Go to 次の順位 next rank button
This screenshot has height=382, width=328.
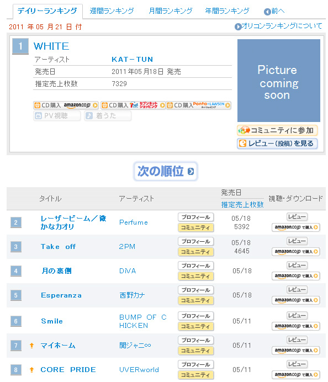tap(166, 171)
